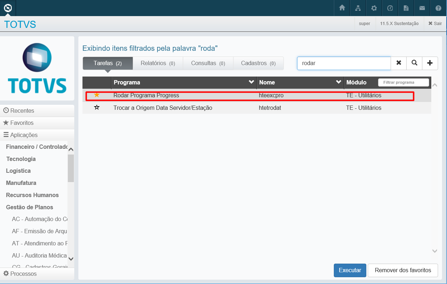Run search with magnifier icon
This screenshot has height=284, width=447.
pos(414,63)
